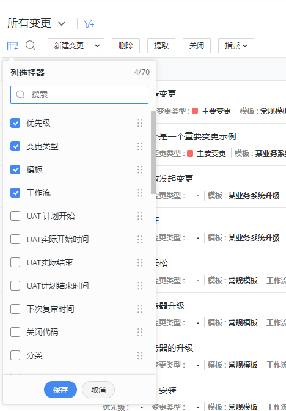Viewport: 286px width, 411px height.
Task: Click the add filter funnel icon
Action: 89,24
